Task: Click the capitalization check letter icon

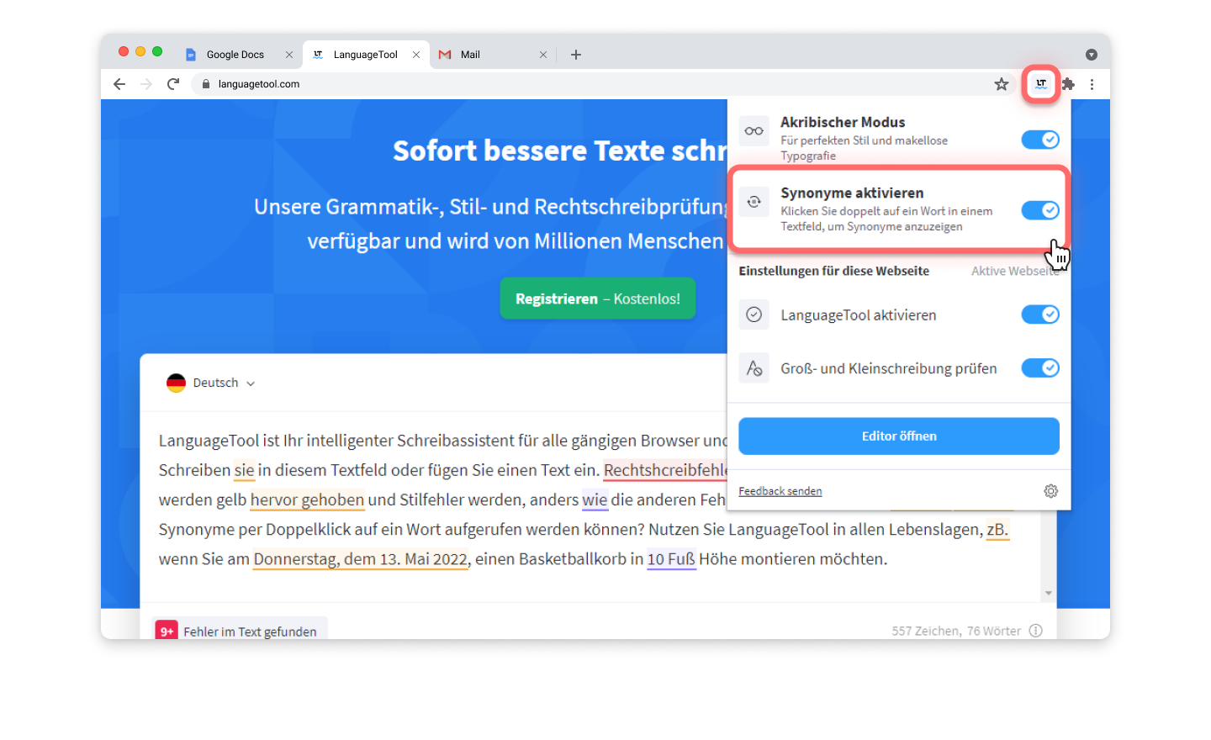Action: pos(754,368)
